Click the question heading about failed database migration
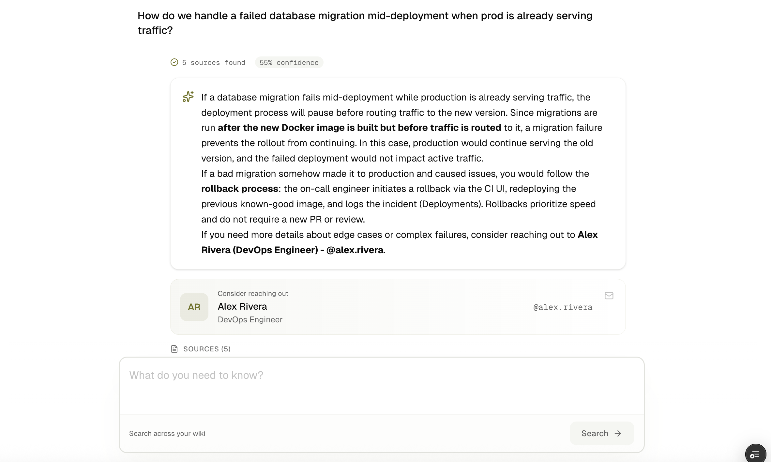Viewport: 771px width, 462px height. tap(365, 23)
